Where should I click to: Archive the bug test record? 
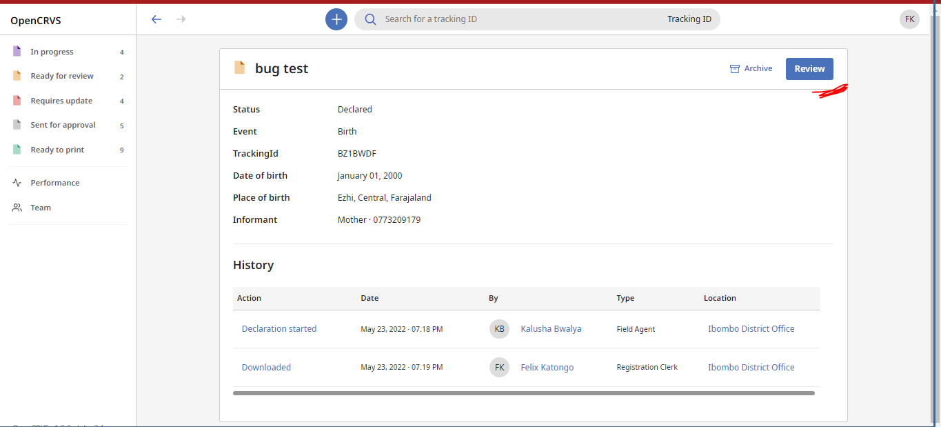751,68
